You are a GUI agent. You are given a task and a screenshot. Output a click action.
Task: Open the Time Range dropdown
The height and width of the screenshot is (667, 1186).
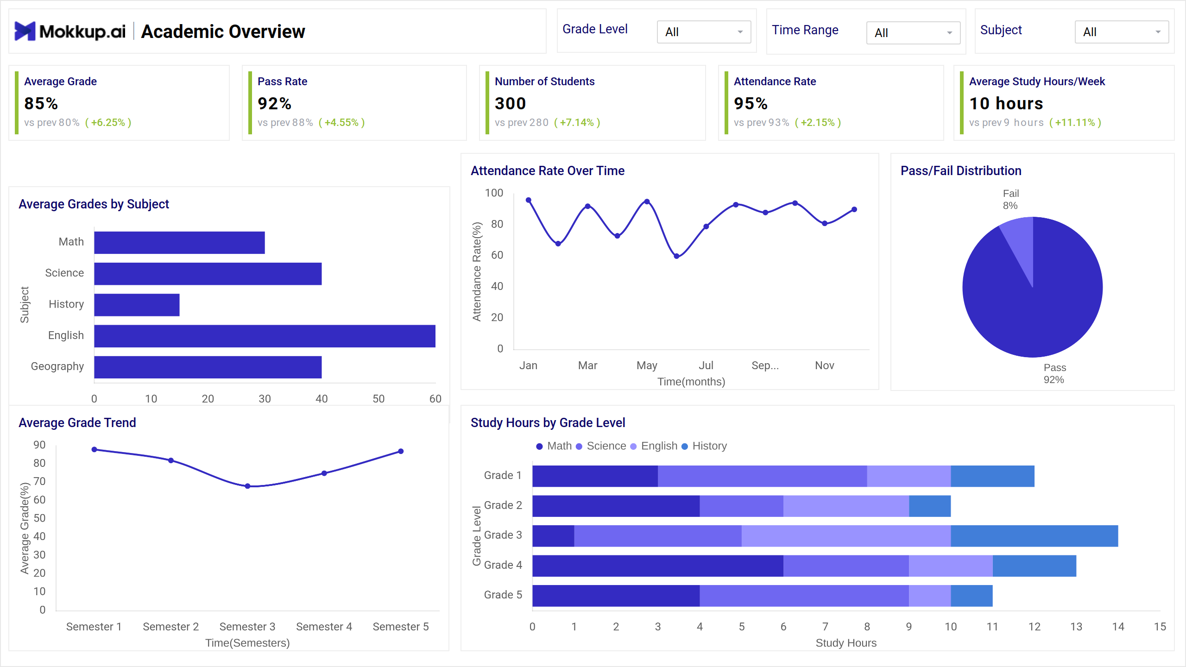pos(913,33)
